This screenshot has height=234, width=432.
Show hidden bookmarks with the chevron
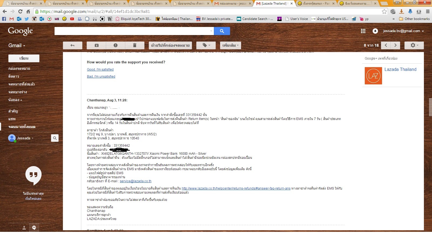(x=393, y=19)
